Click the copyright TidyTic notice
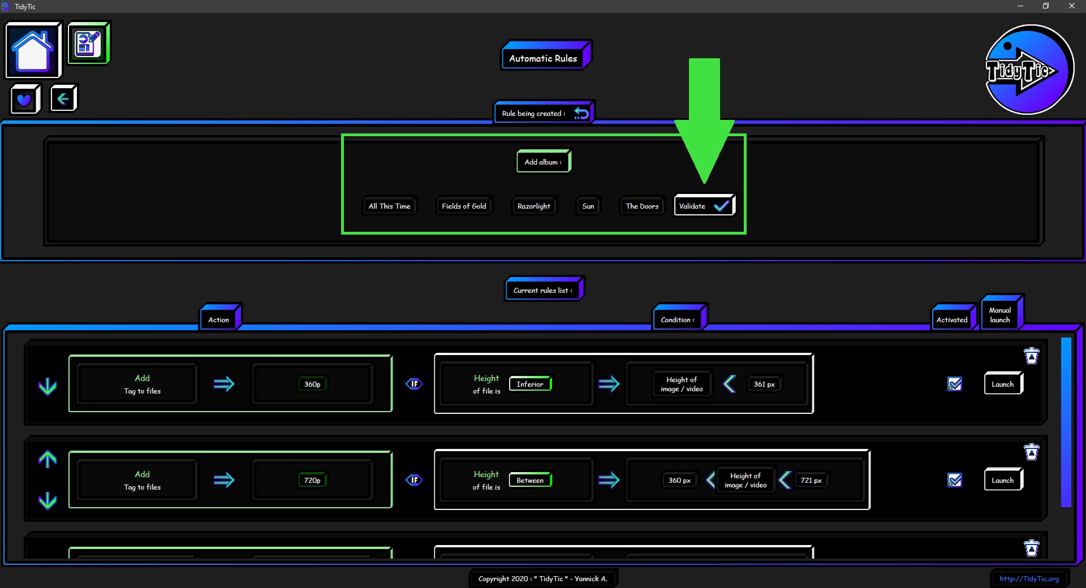The height and width of the screenshot is (588, 1086). [543, 578]
